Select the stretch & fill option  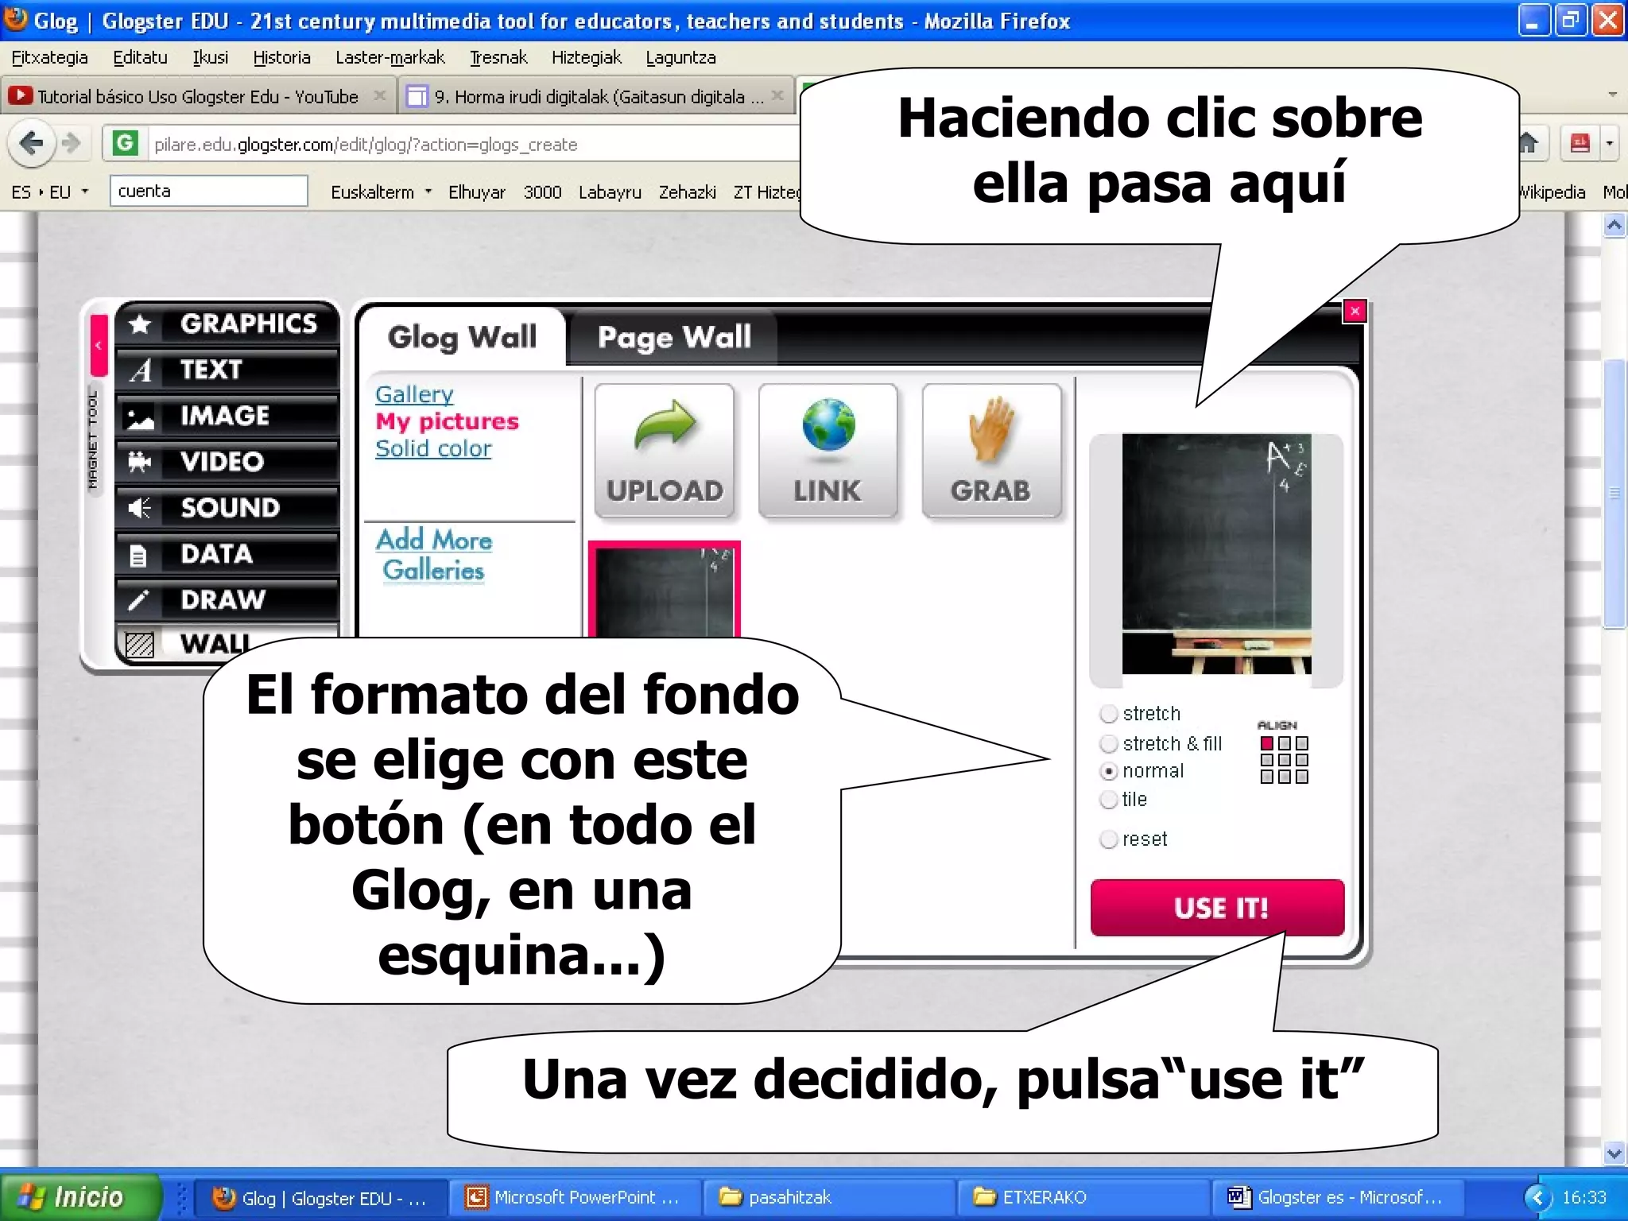pos(1108,744)
